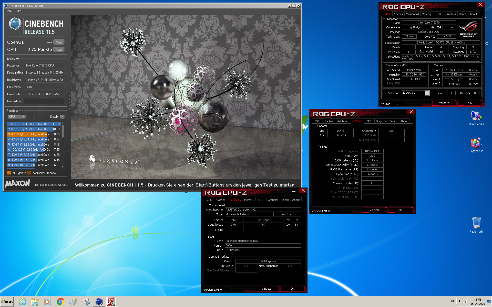Click the MAXON logo
The width and height of the screenshot is (492, 307).
pos(18,183)
